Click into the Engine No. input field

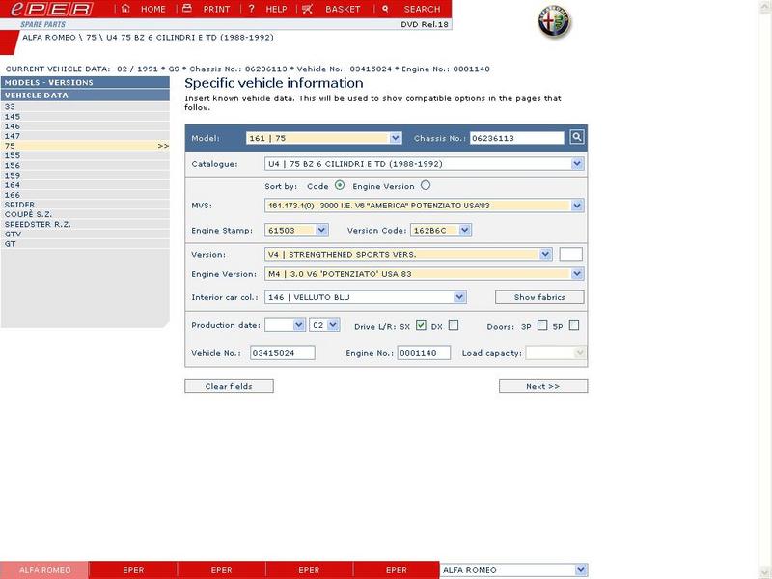point(424,353)
